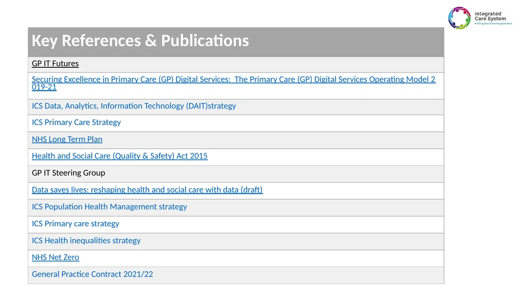Click the GP IT Steering Group row
The width and height of the screenshot is (522, 293).
click(x=236, y=174)
